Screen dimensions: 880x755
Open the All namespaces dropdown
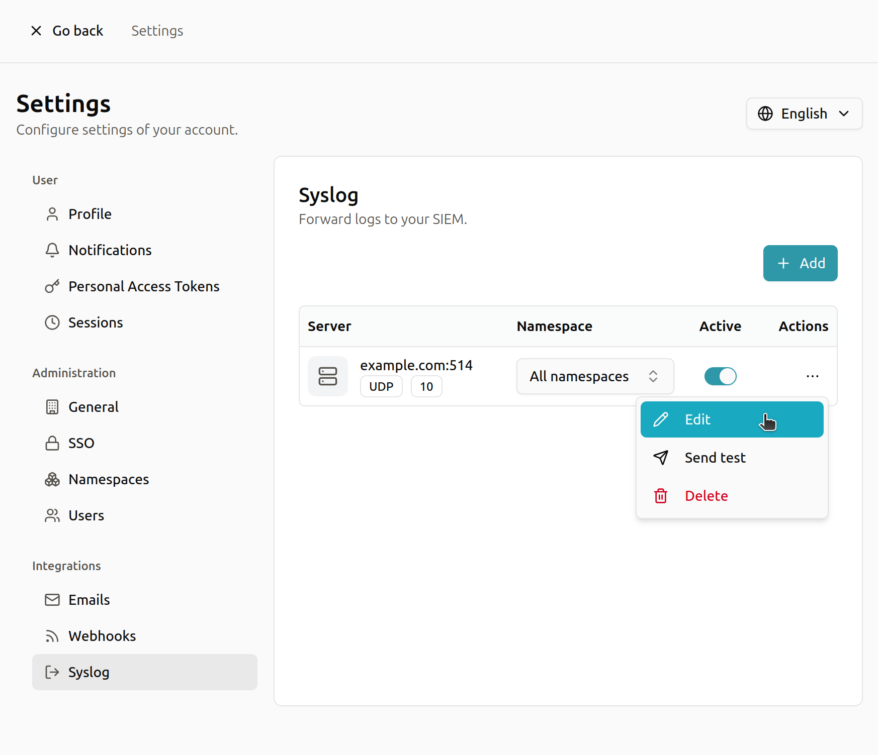pyautogui.click(x=595, y=376)
